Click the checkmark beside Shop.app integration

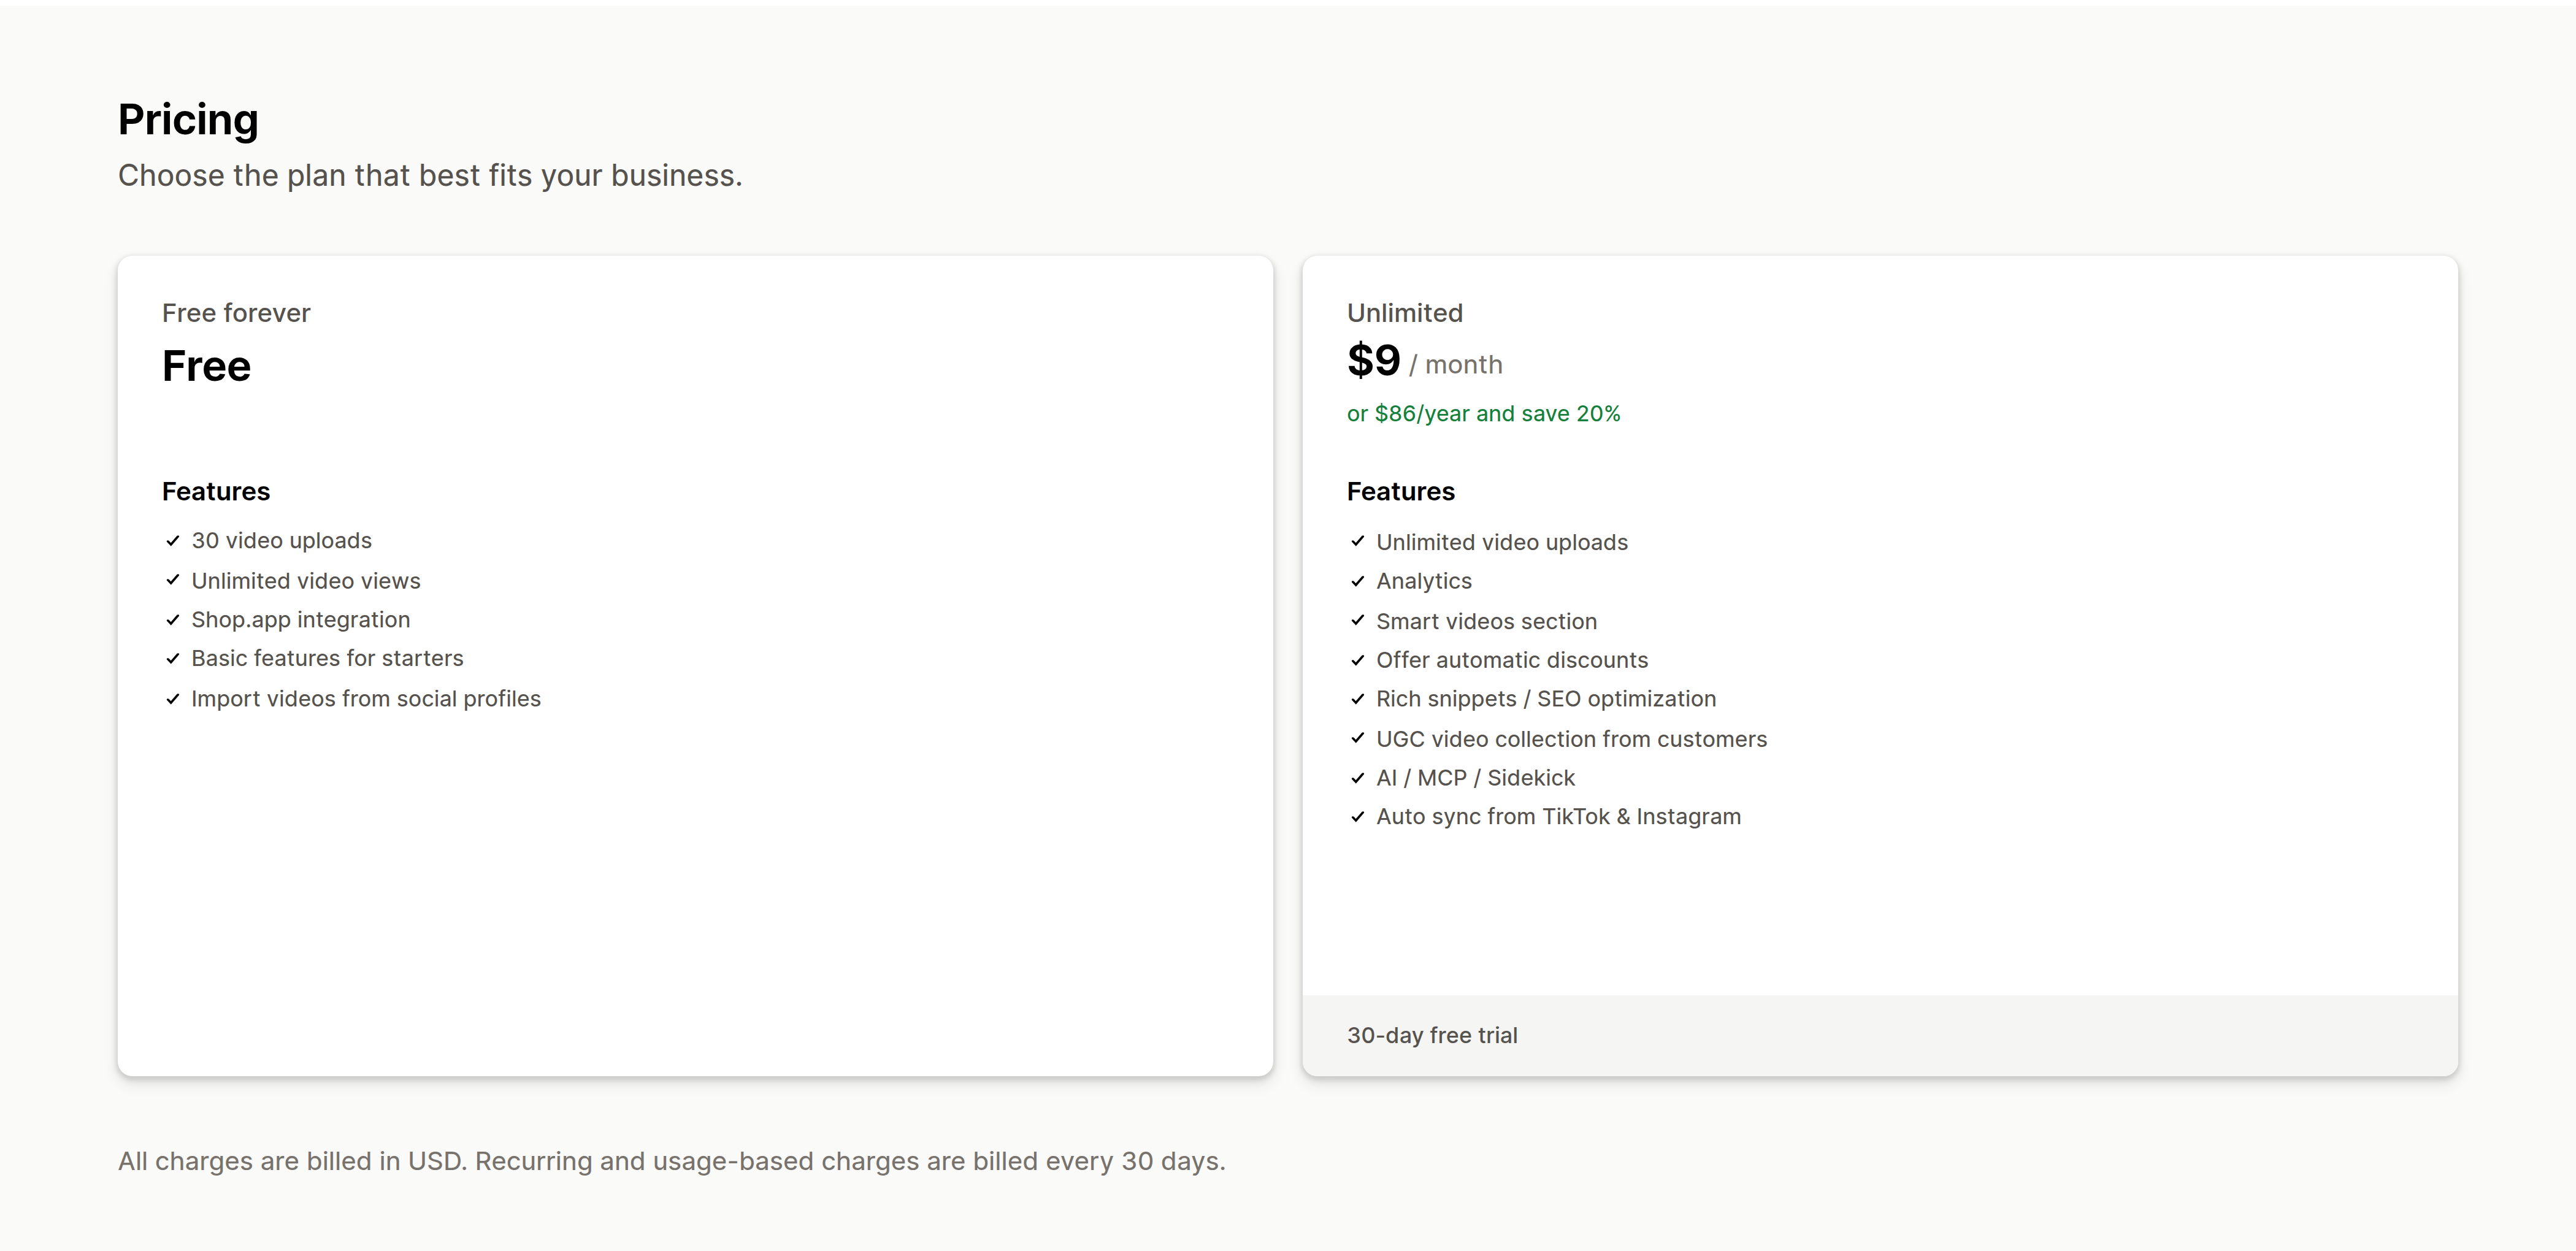[173, 620]
